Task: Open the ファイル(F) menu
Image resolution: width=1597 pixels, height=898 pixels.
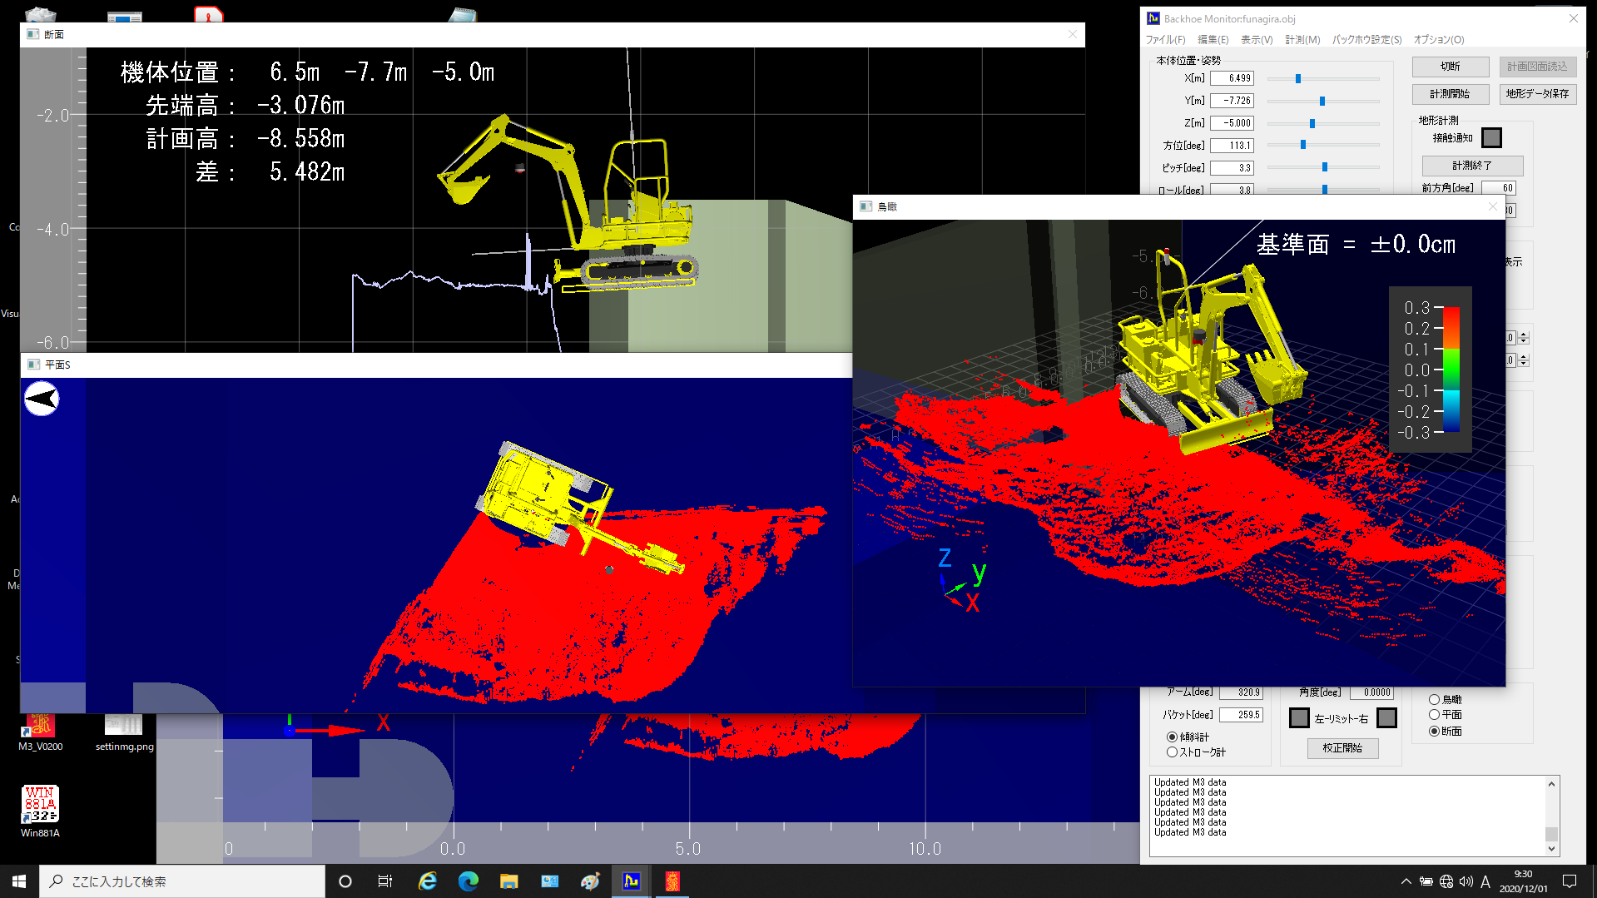Action: [x=1165, y=40]
